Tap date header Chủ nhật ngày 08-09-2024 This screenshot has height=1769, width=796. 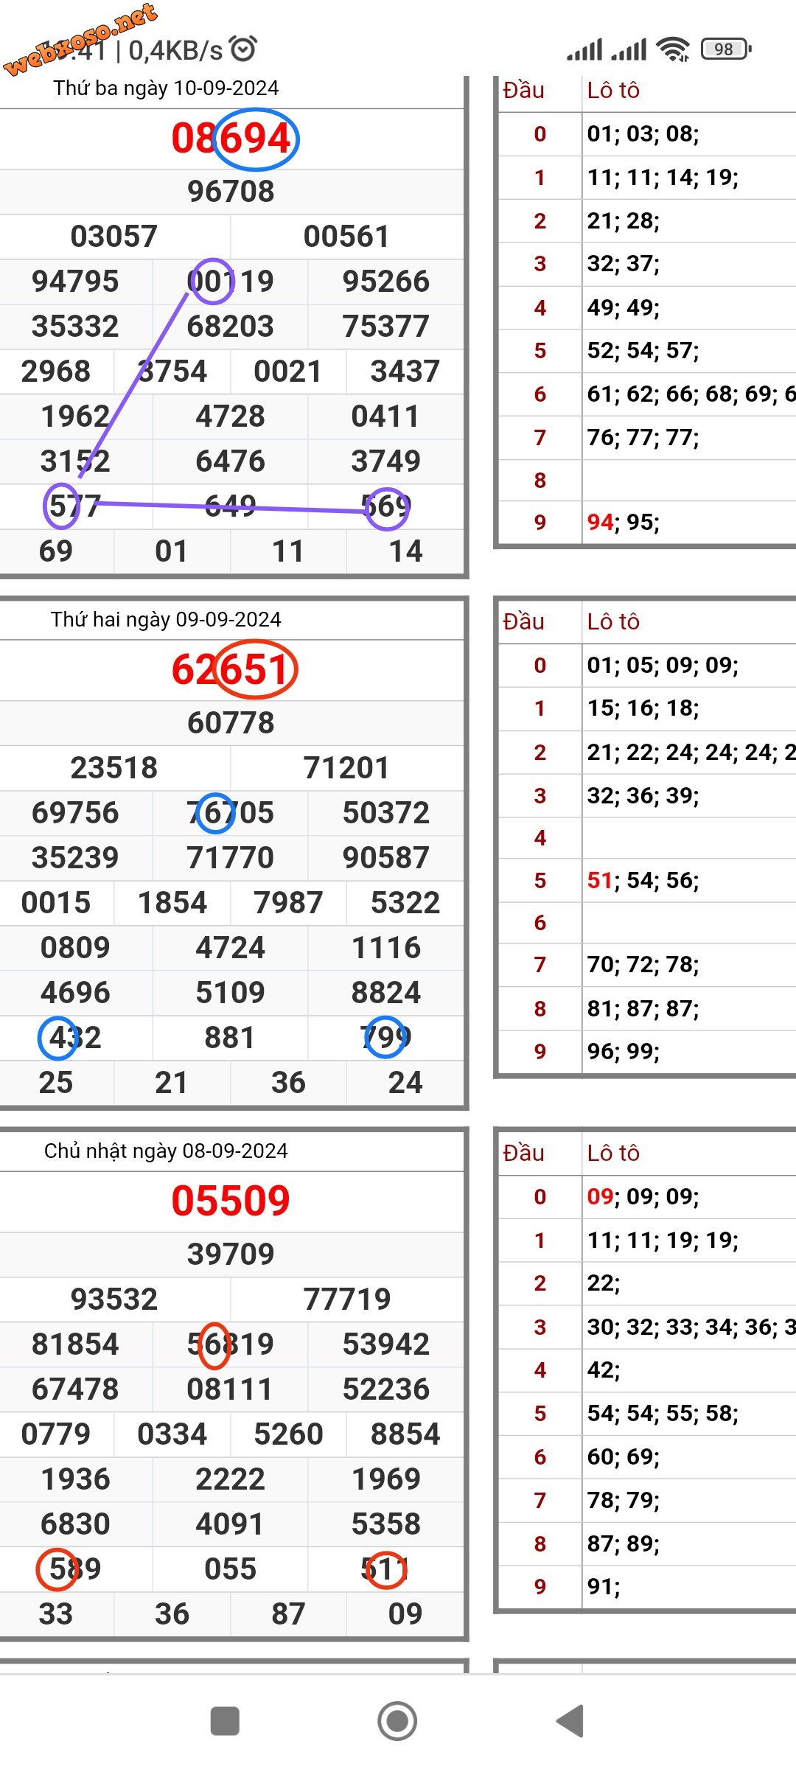click(166, 1151)
